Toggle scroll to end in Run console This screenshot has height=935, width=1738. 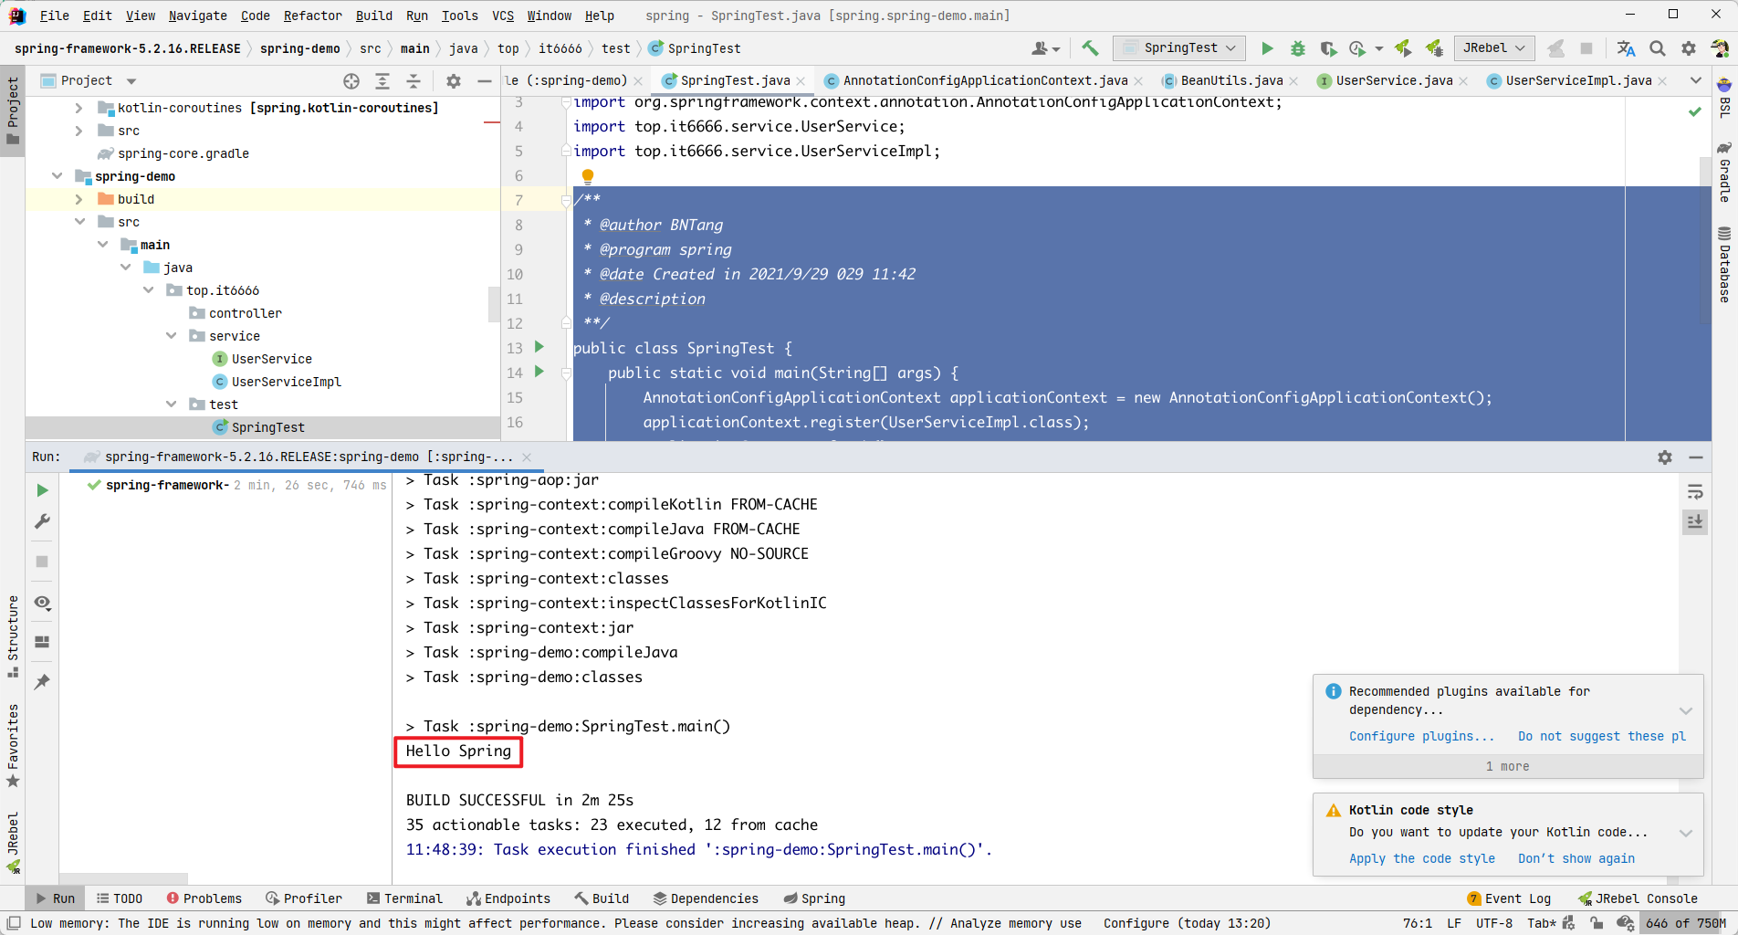pos(1695,521)
